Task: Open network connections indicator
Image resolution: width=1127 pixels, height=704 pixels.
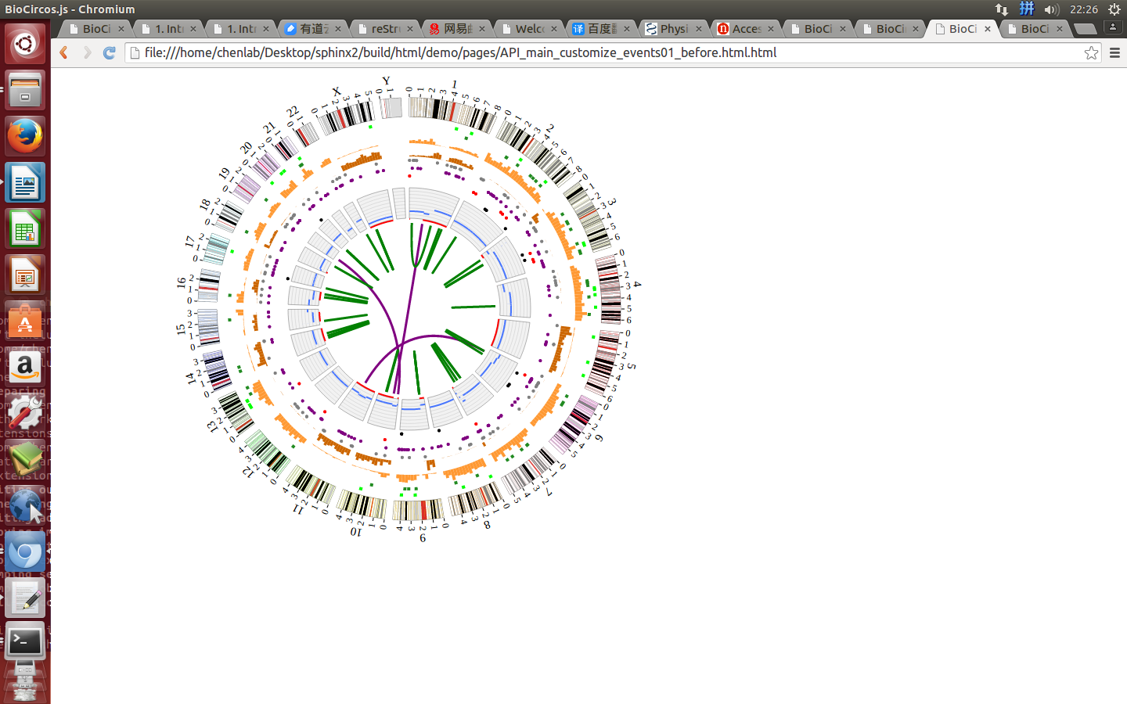Action: point(1002,9)
